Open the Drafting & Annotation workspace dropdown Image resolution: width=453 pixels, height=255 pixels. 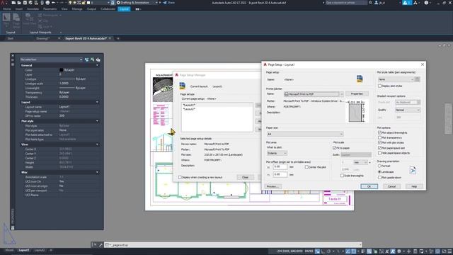click(x=137, y=3)
